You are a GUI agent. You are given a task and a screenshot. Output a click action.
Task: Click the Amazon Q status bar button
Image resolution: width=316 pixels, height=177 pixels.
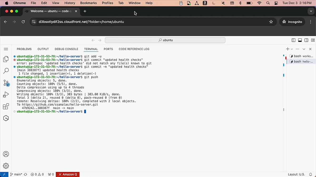point(68,174)
